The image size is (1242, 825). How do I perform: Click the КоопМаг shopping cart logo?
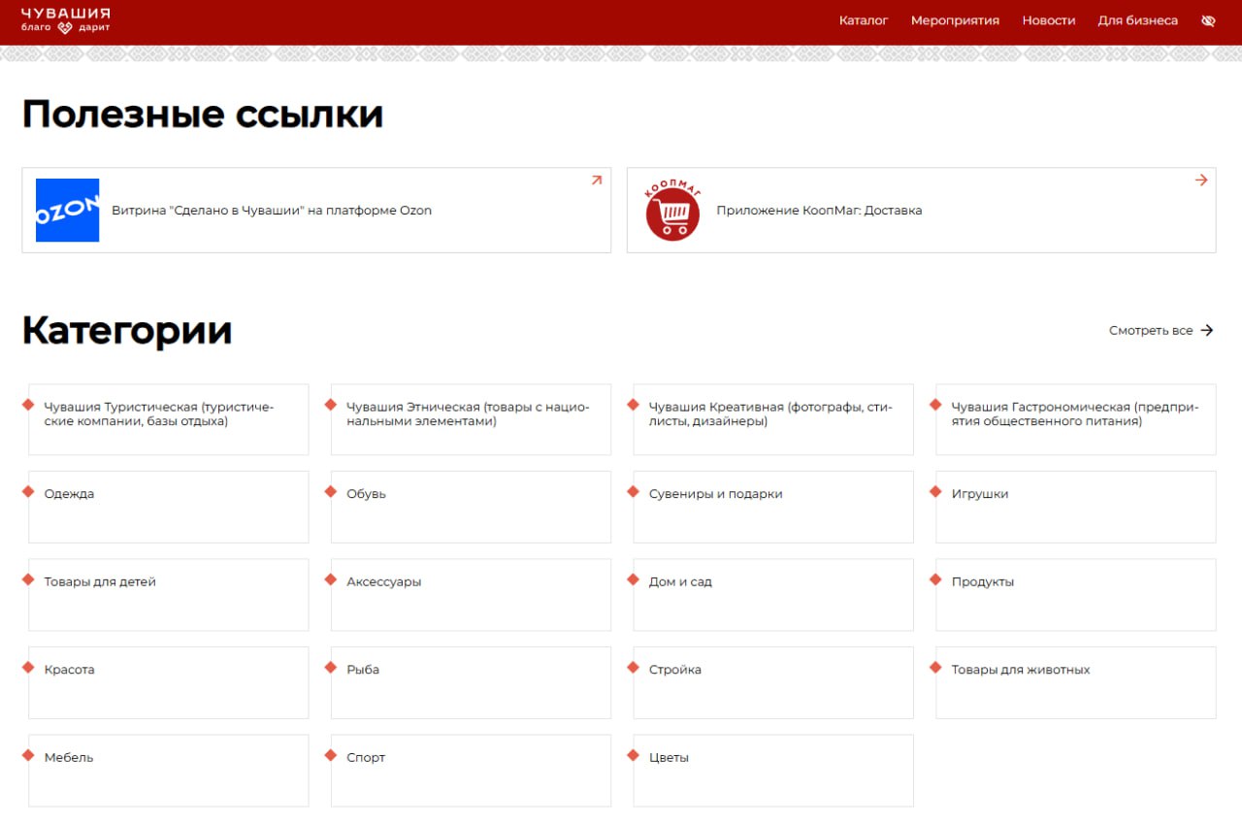672,210
